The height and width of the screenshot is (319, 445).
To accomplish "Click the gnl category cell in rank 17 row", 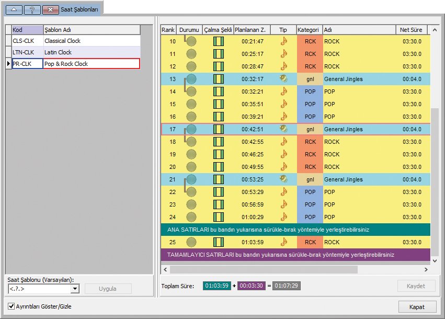I will click(x=310, y=129).
